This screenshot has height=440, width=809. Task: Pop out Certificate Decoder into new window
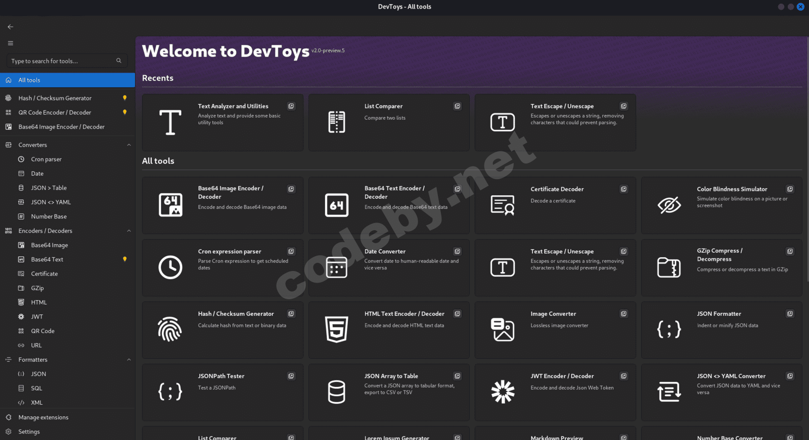point(624,189)
